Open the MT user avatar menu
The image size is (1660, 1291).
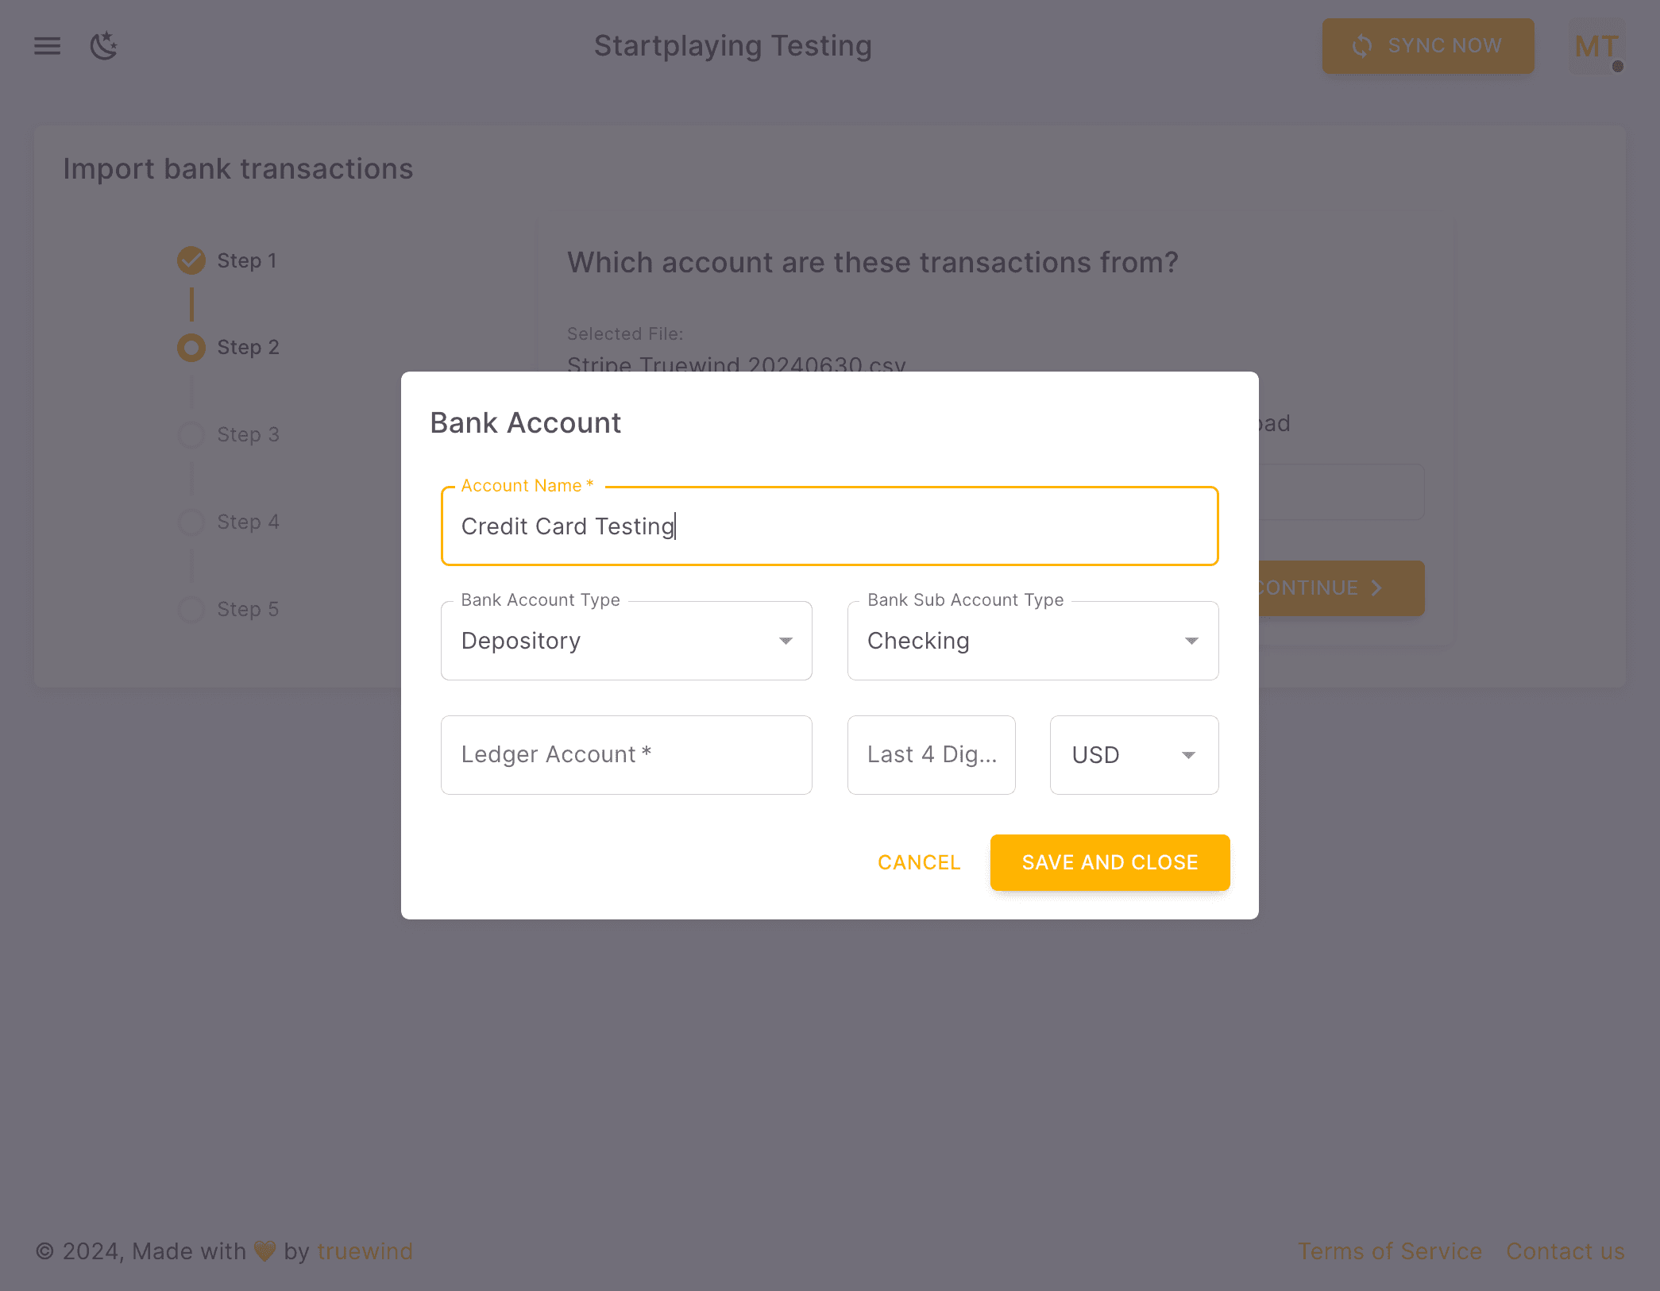[1596, 47]
